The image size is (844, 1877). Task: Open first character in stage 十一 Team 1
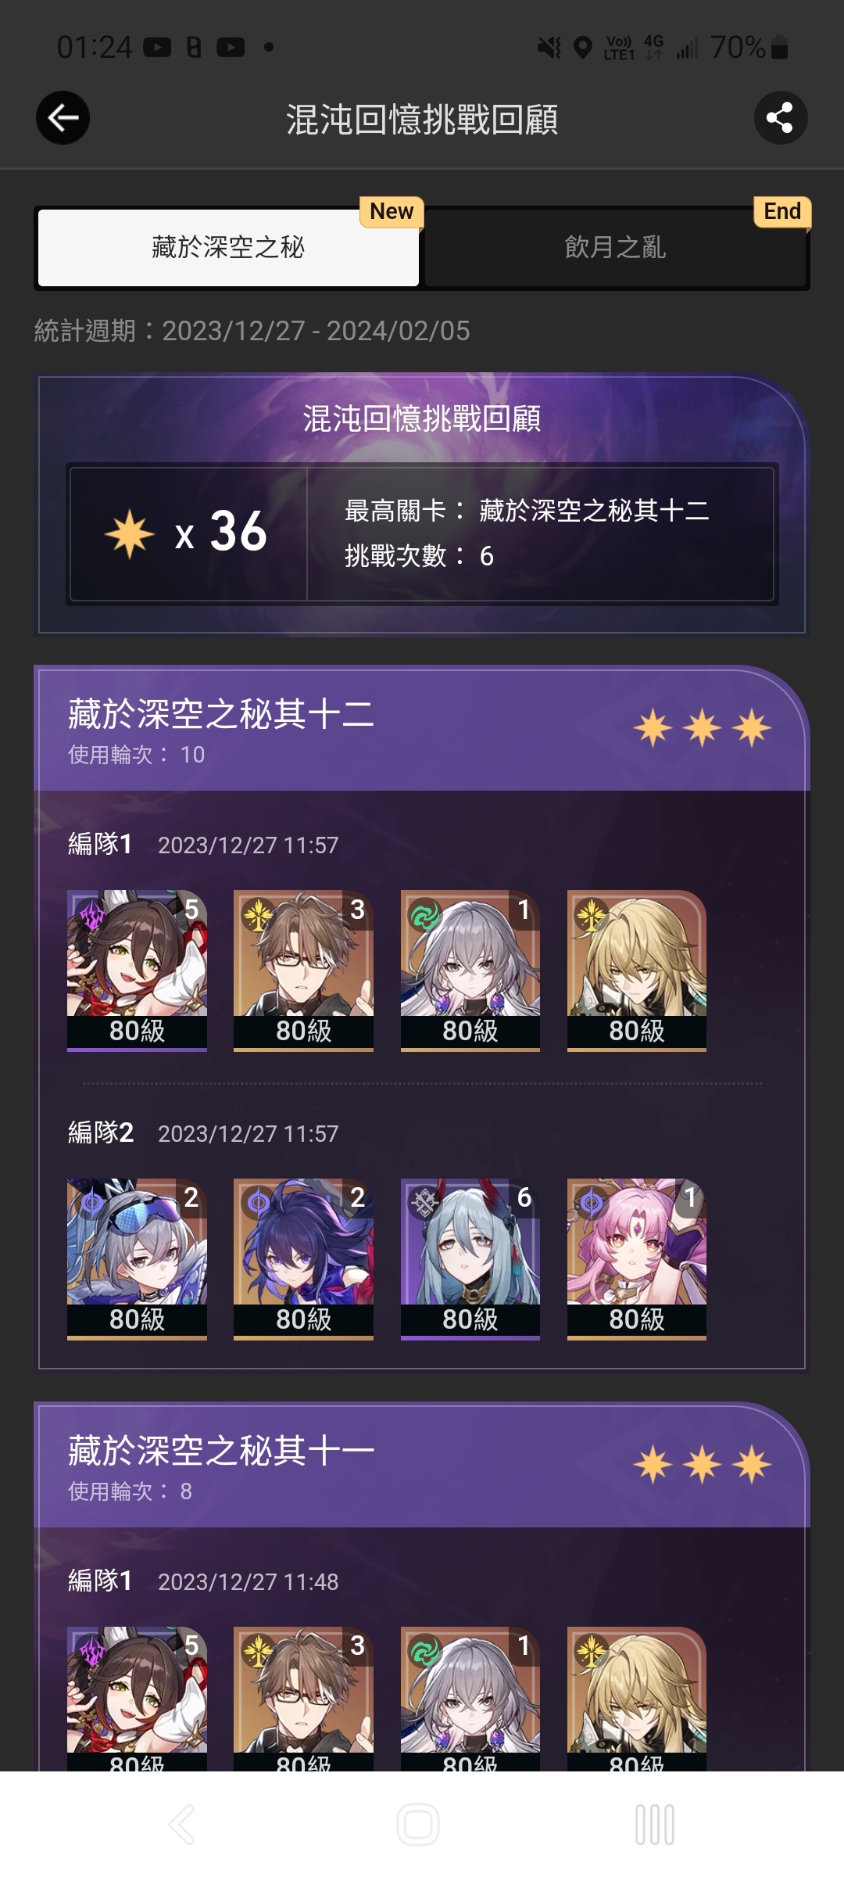pos(137,1699)
